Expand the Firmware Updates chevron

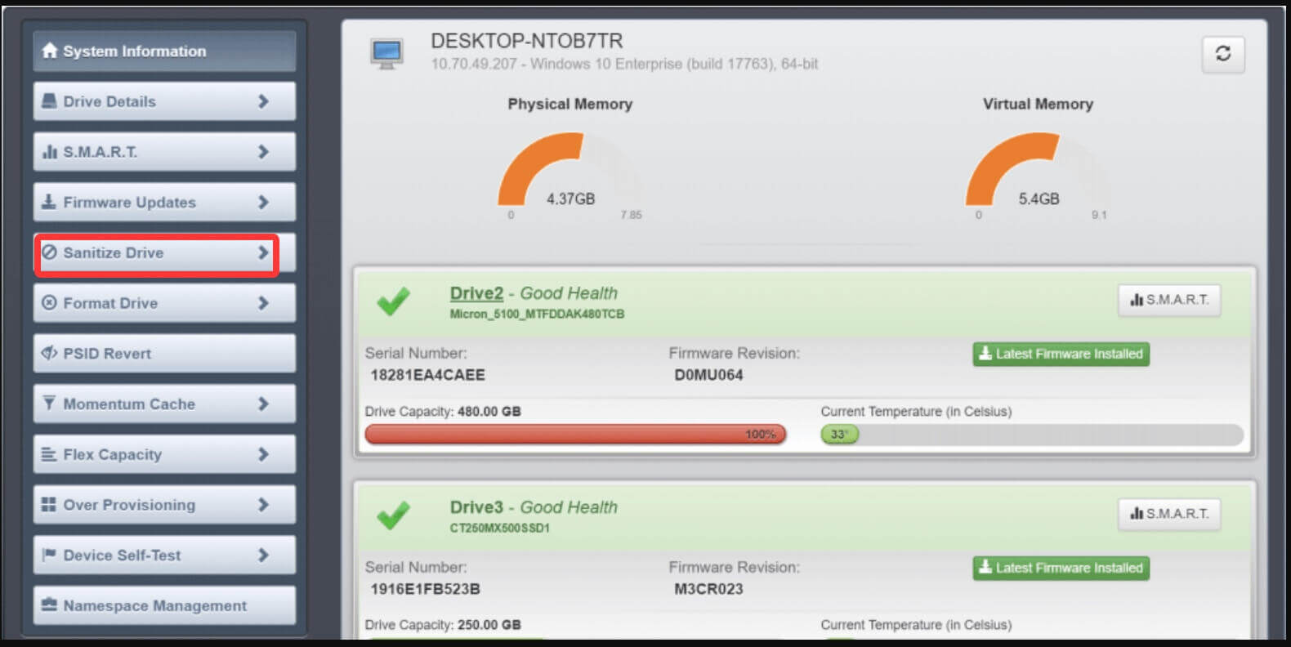coord(263,202)
